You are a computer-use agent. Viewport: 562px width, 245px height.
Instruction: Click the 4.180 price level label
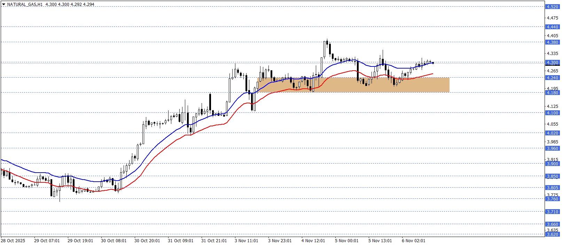coord(552,93)
